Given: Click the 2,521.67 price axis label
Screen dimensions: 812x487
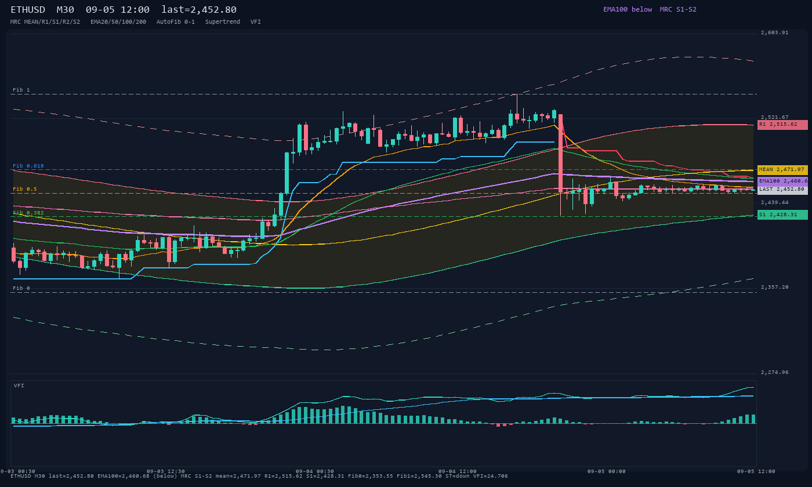Looking at the screenshot, I should point(775,118).
